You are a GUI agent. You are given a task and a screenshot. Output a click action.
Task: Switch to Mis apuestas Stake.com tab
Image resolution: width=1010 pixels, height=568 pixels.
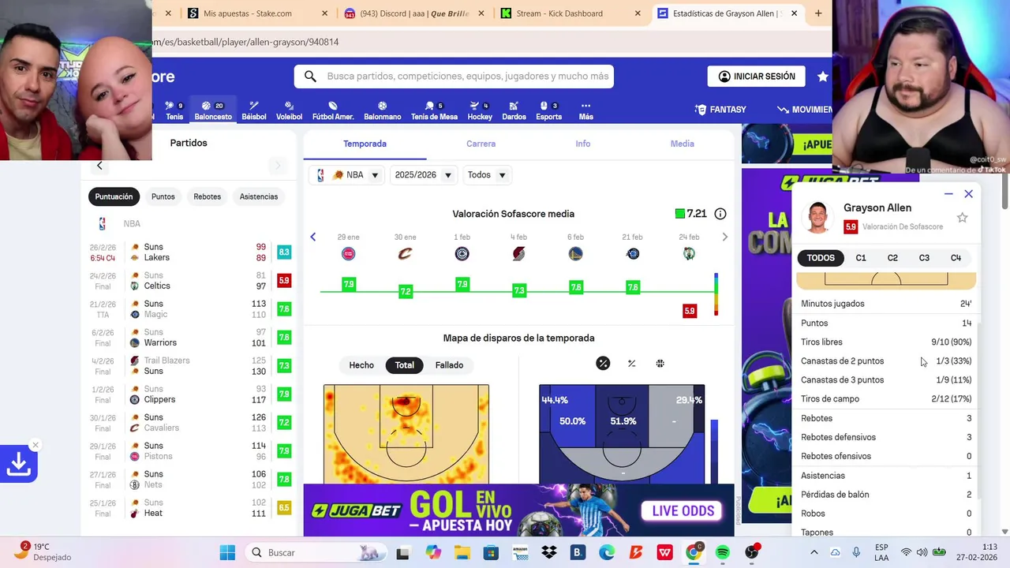pyautogui.click(x=257, y=13)
